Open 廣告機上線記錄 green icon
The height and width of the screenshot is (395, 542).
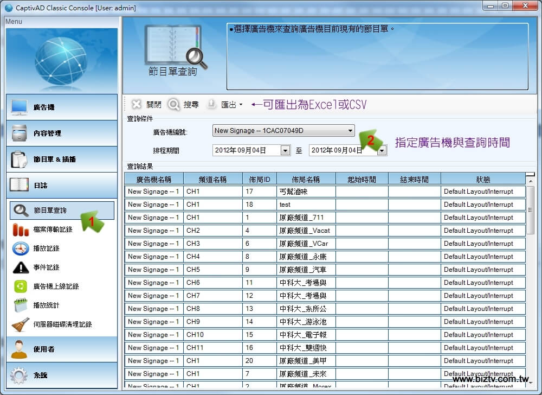click(21, 286)
